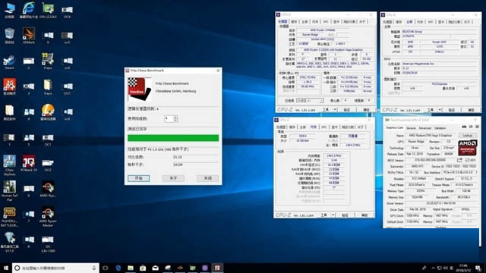Click the Close (关闭) button in Fritz Chess Benchmark
486x273 pixels.
coord(207,178)
